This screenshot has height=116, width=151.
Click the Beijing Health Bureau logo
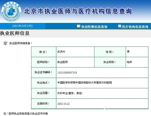coord(11,11)
